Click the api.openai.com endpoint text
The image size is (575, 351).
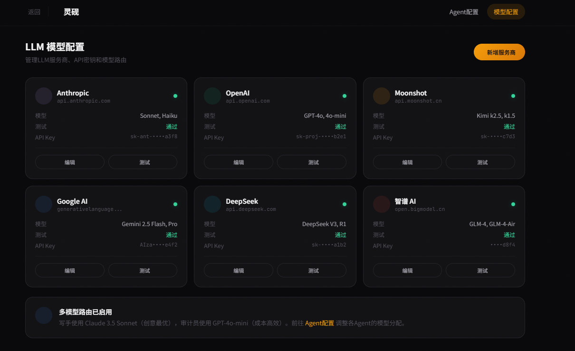pyautogui.click(x=248, y=101)
